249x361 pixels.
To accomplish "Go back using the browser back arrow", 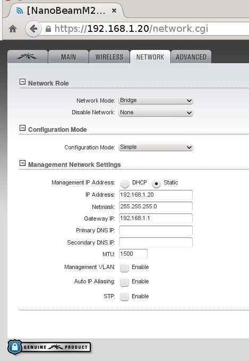I will 33,29.
